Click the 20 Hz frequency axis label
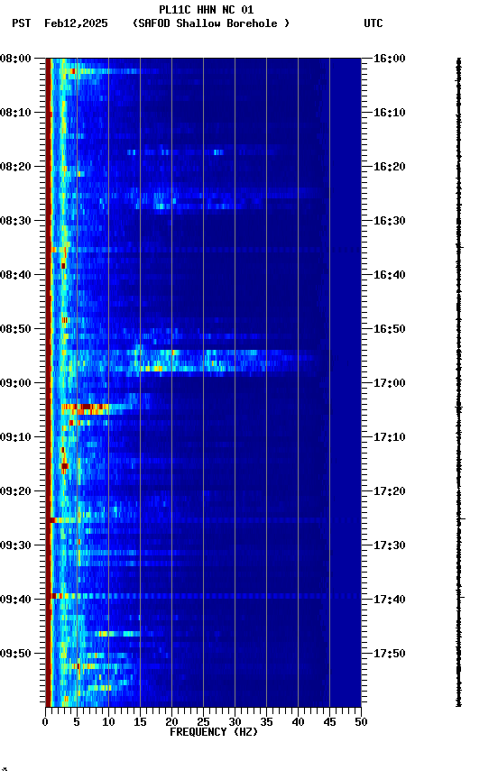 pos(172,722)
